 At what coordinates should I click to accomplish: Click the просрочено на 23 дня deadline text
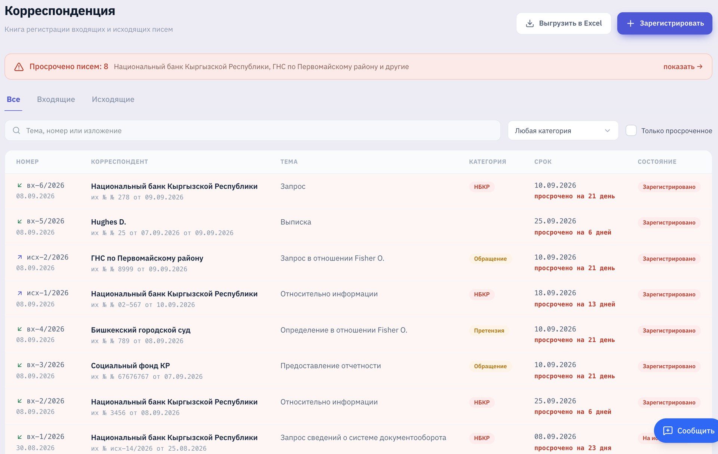tap(573, 448)
